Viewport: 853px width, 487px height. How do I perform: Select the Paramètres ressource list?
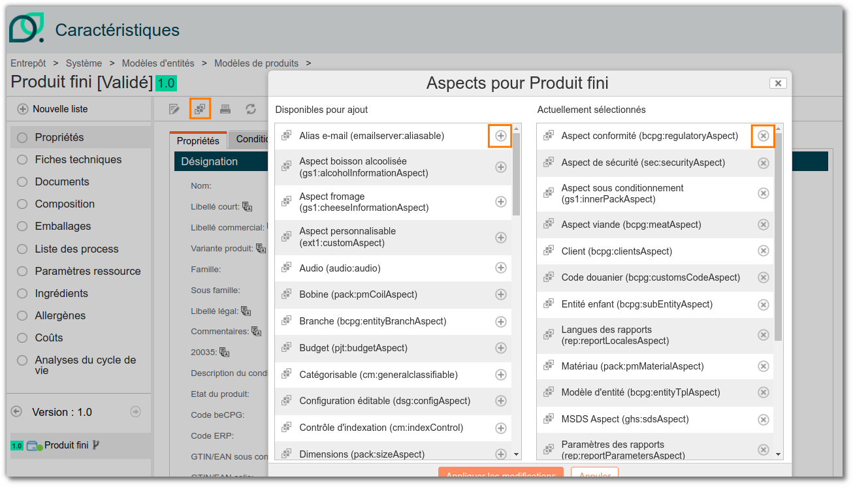[79, 271]
